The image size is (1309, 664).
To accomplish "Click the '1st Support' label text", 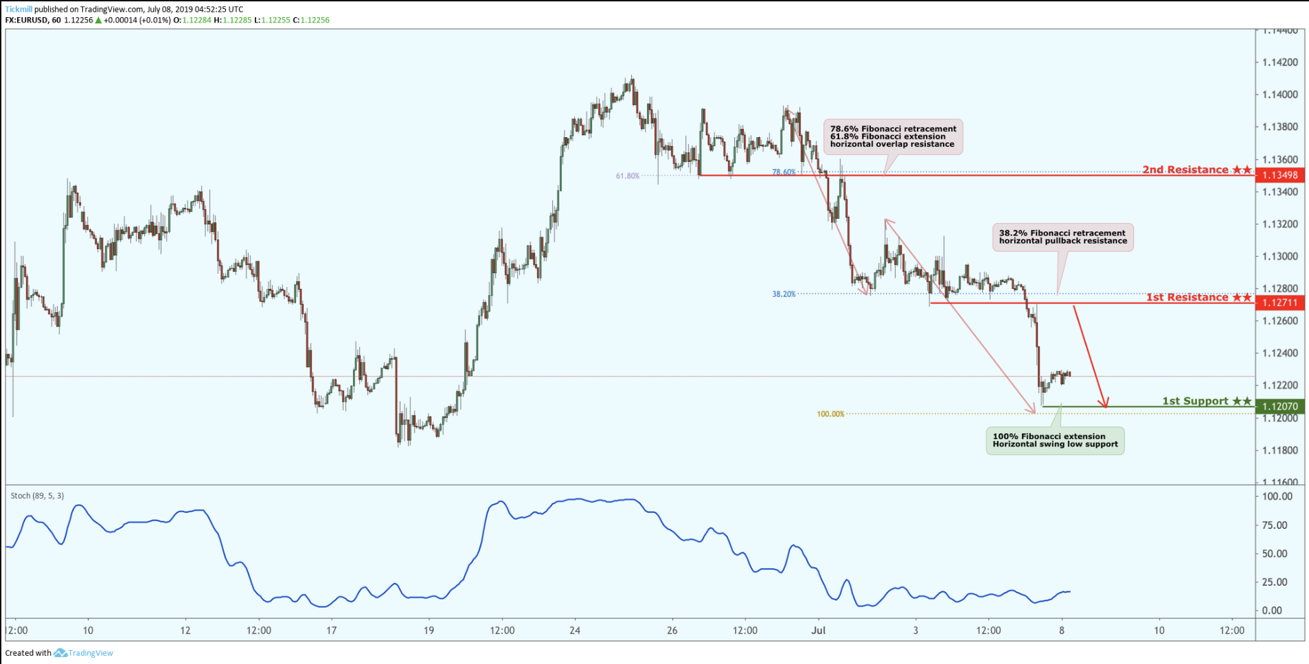I will (1195, 401).
